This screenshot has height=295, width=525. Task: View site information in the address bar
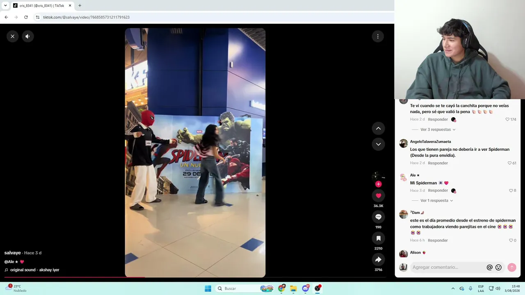pos(37,17)
